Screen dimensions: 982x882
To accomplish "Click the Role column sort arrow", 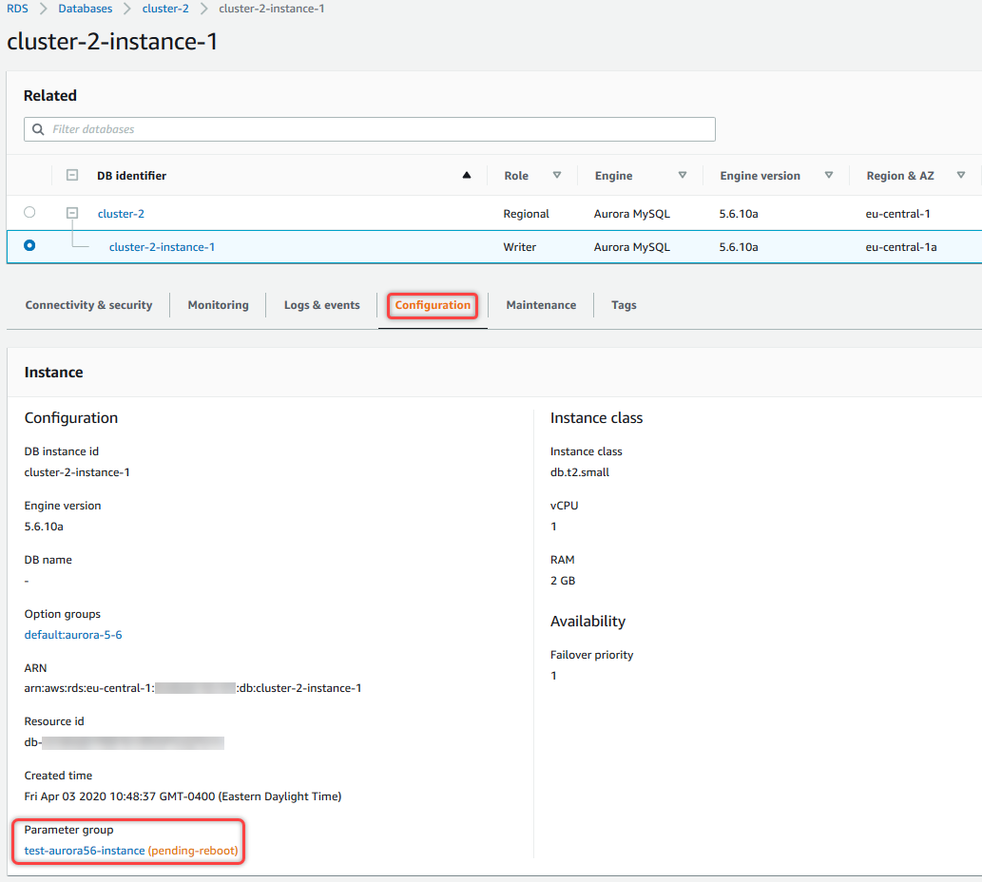I will pyautogui.click(x=557, y=176).
